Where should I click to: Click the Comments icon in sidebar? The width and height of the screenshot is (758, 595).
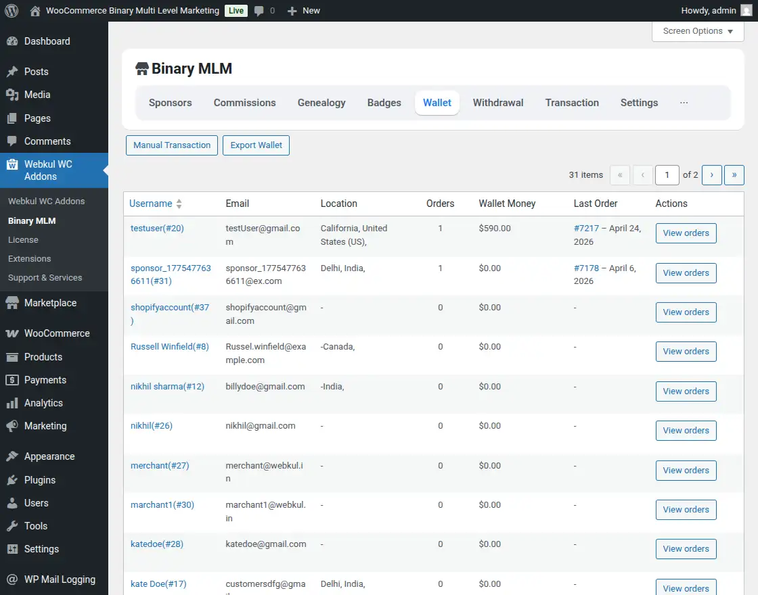[12, 141]
